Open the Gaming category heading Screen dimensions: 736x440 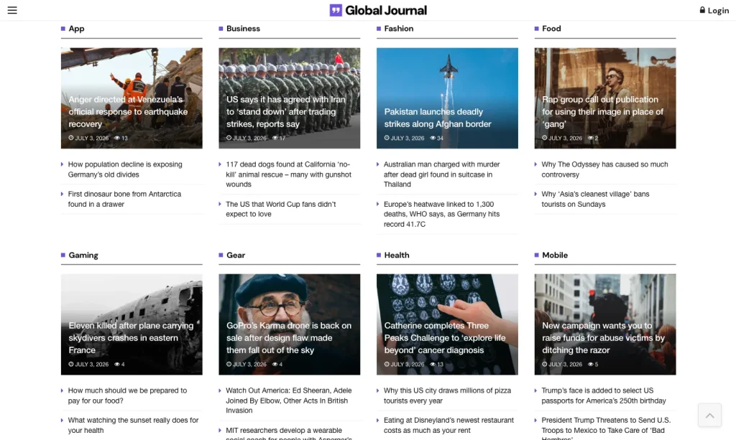click(83, 255)
